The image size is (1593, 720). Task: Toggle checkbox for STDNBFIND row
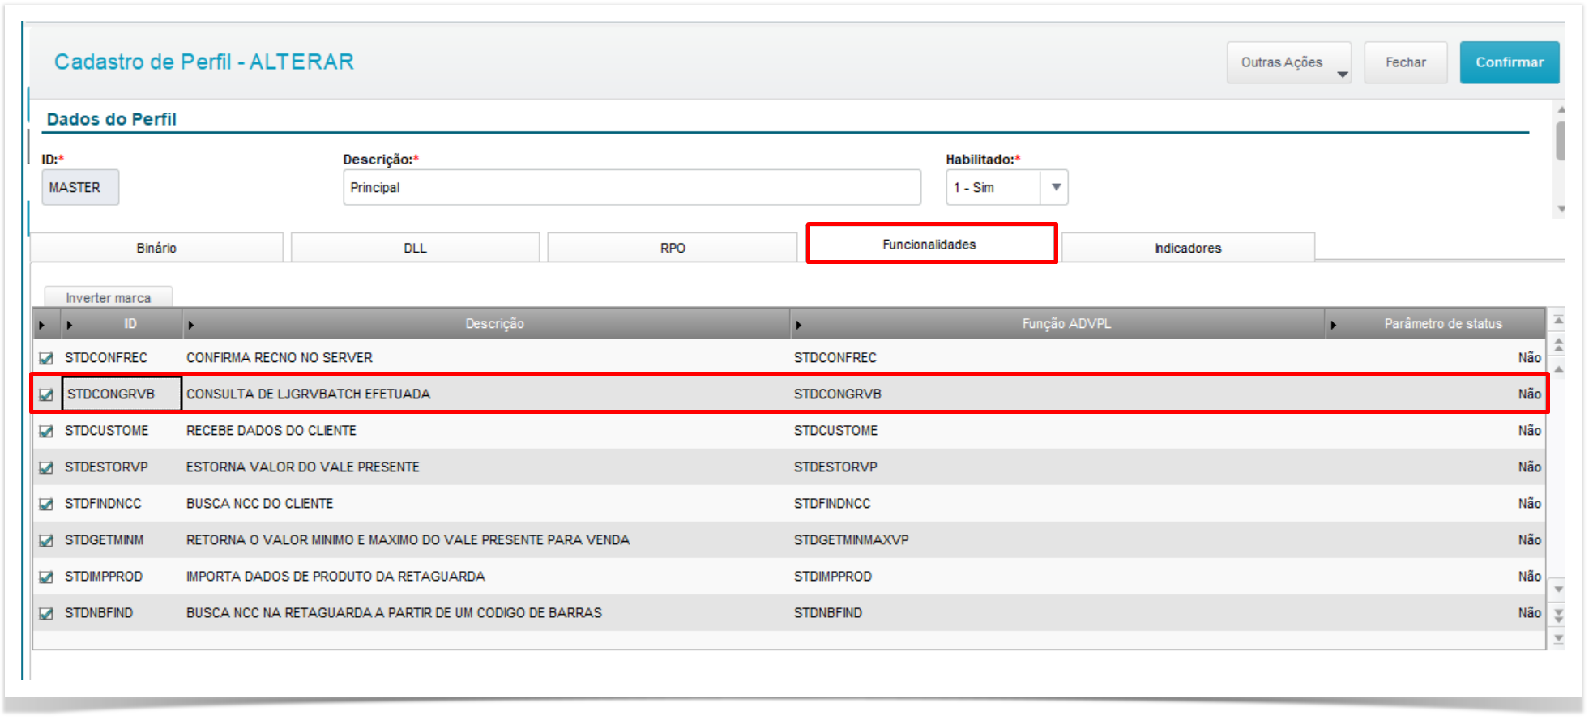(46, 613)
